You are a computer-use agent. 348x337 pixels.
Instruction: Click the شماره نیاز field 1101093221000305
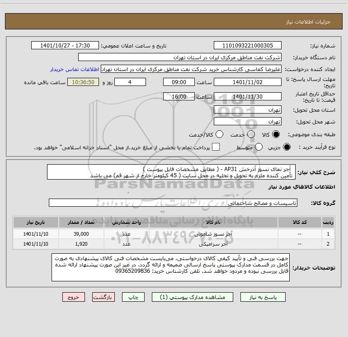point(248,46)
